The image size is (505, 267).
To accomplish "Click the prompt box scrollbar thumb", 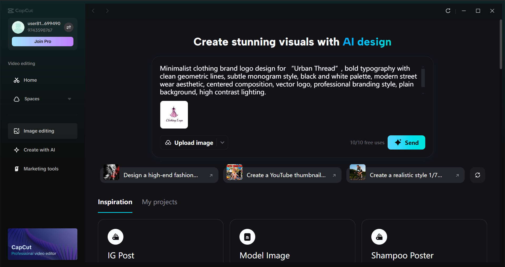I will (x=423, y=78).
